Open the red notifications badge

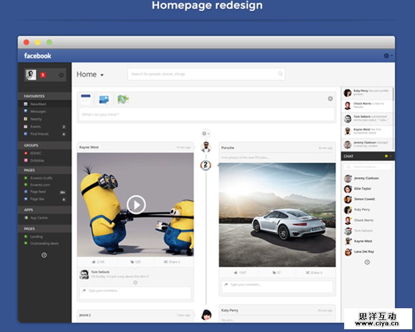coord(43,75)
